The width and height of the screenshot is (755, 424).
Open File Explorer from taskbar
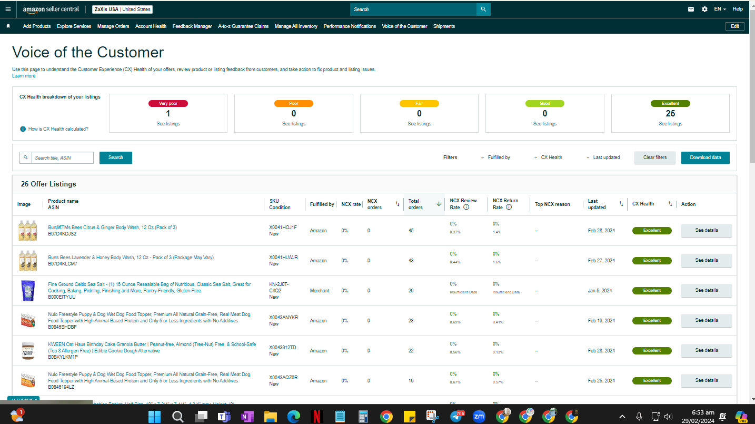click(271, 417)
